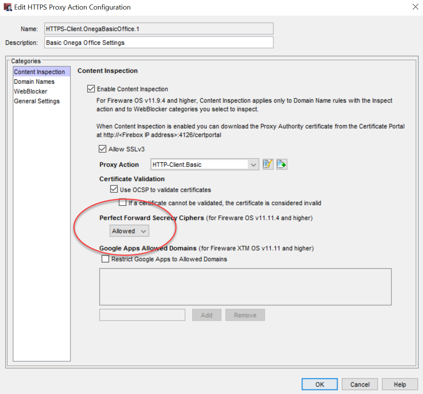Open Perfect Forward Secrecy Ciphers Allowed dropdown

click(x=129, y=231)
